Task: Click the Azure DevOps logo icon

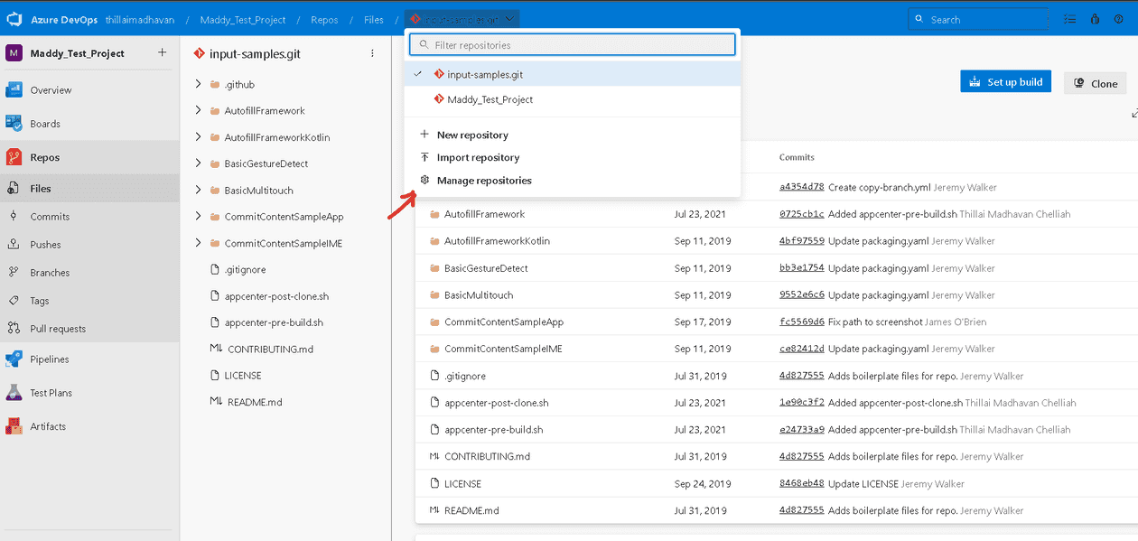Action: [x=14, y=18]
